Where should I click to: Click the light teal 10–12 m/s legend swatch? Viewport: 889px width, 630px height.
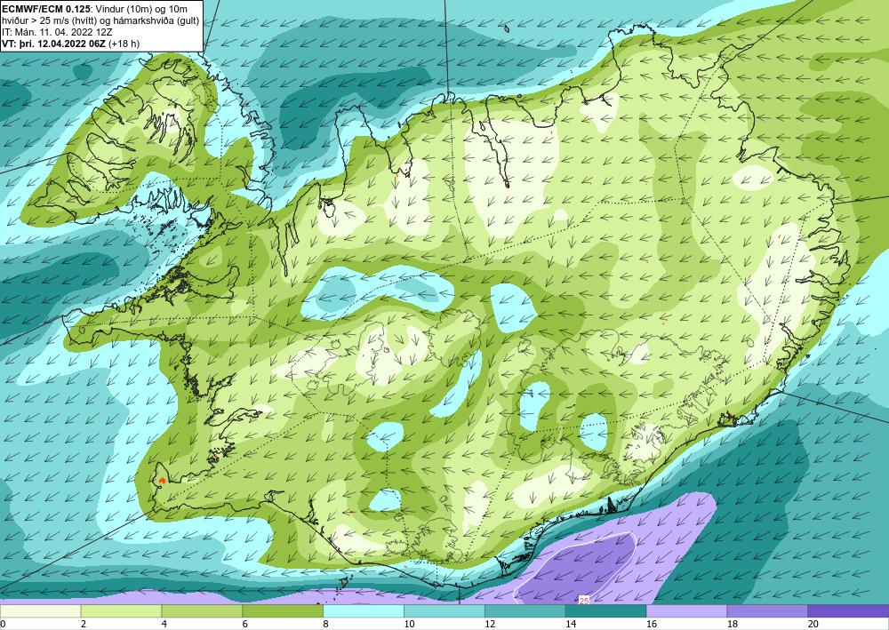444,611
